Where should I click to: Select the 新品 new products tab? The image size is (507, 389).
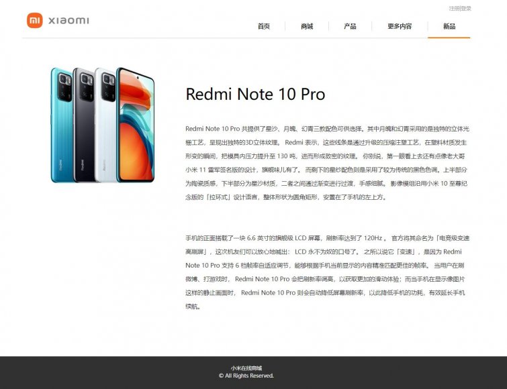[x=449, y=26]
